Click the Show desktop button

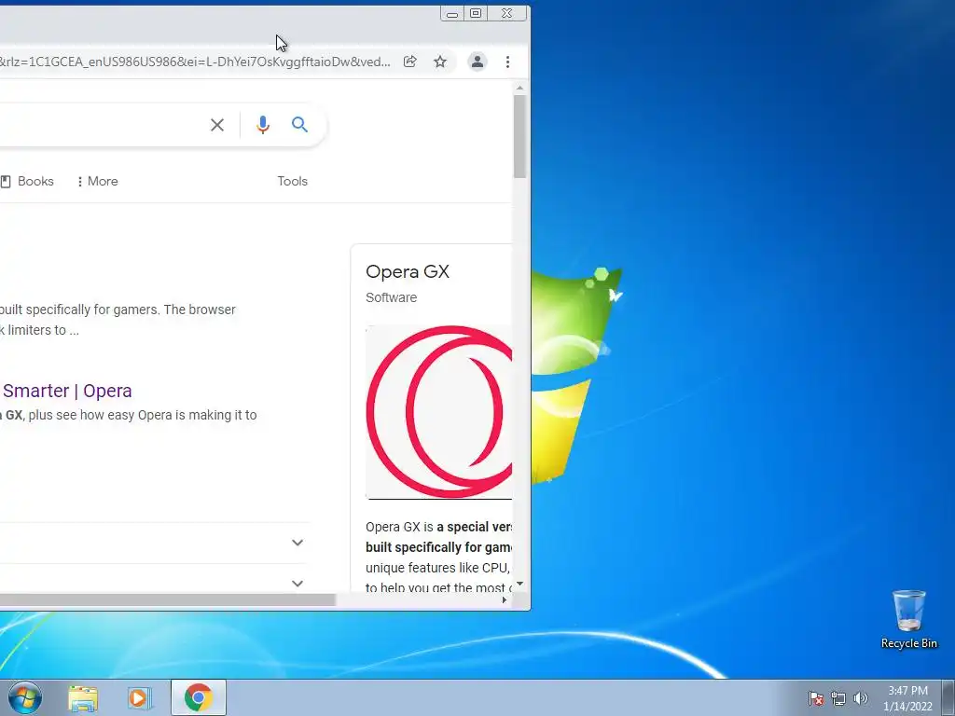click(x=948, y=697)
